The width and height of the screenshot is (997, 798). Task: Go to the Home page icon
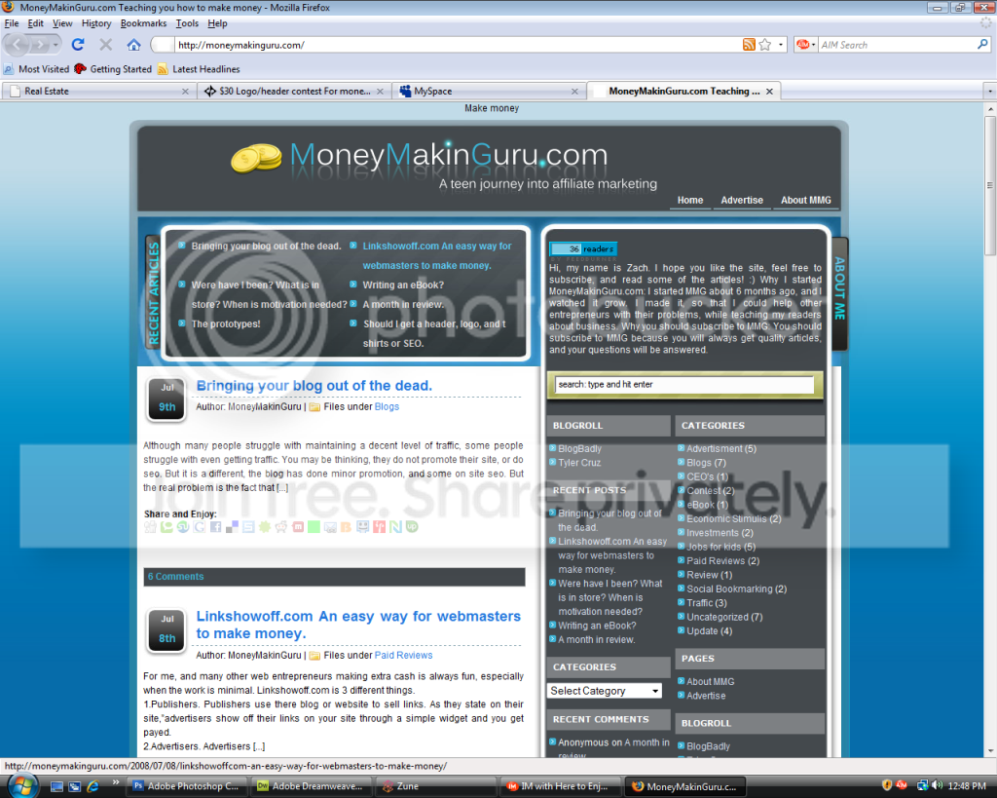coord(133,45)
